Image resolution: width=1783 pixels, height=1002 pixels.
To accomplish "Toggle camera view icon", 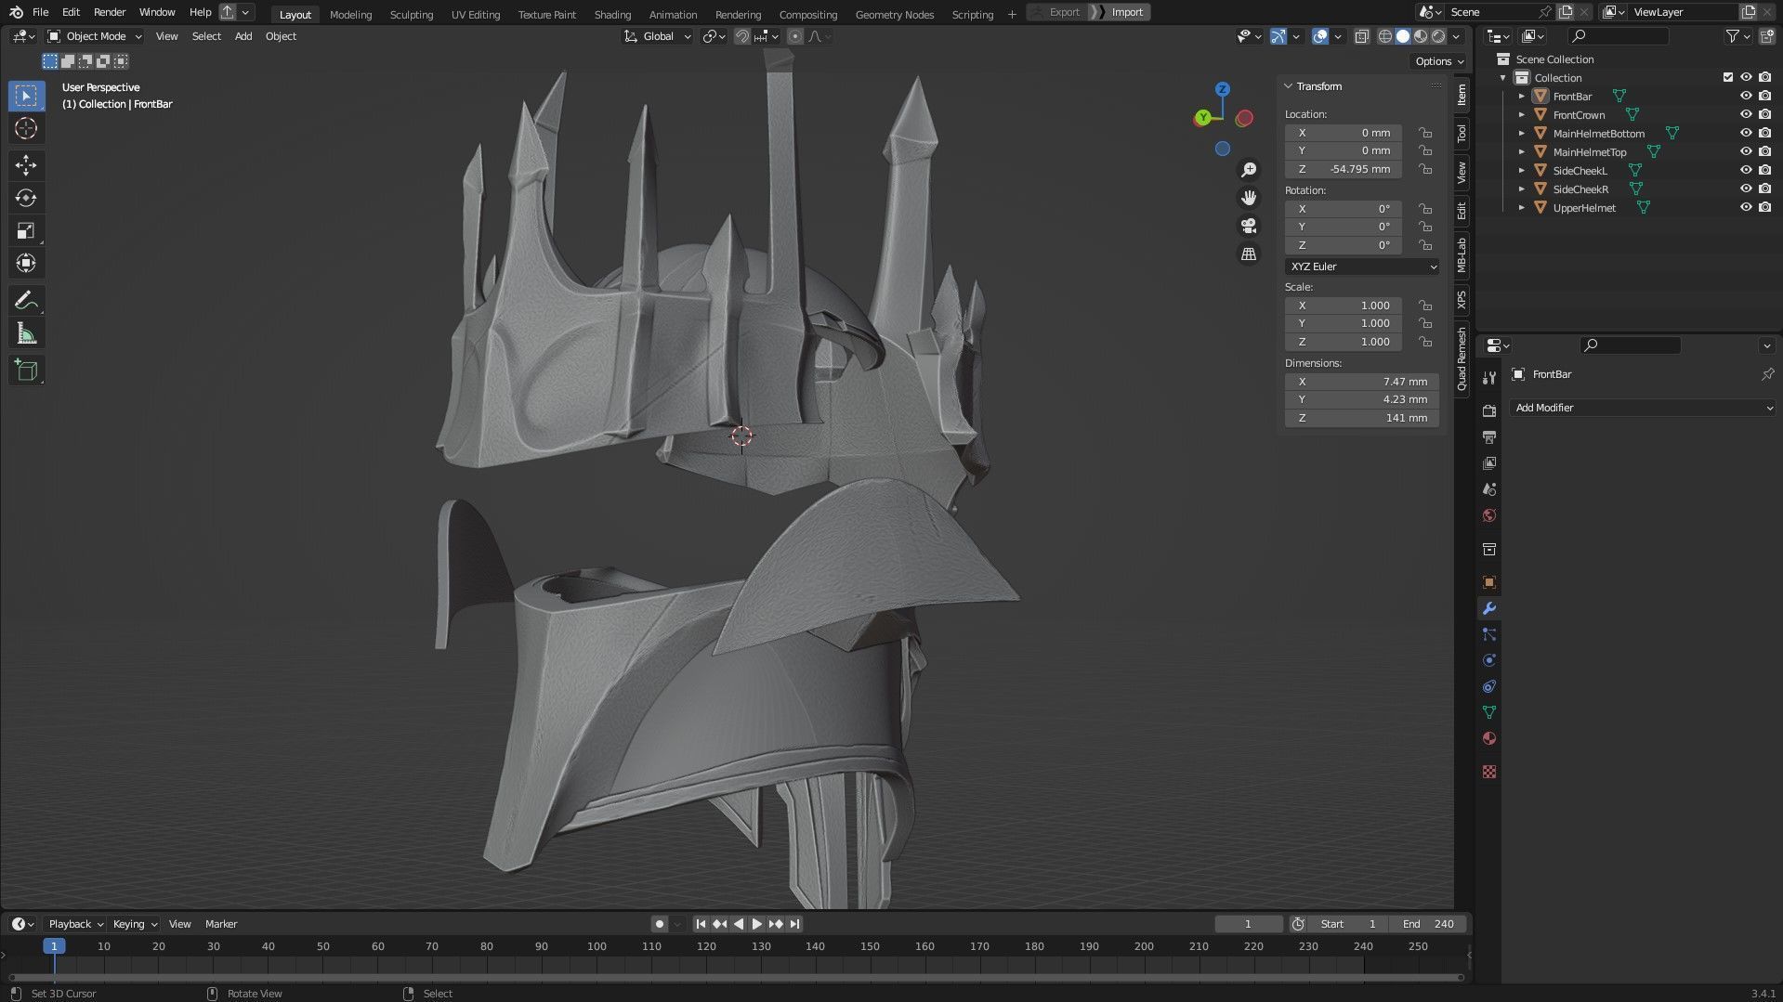I will pos(1249,226).
